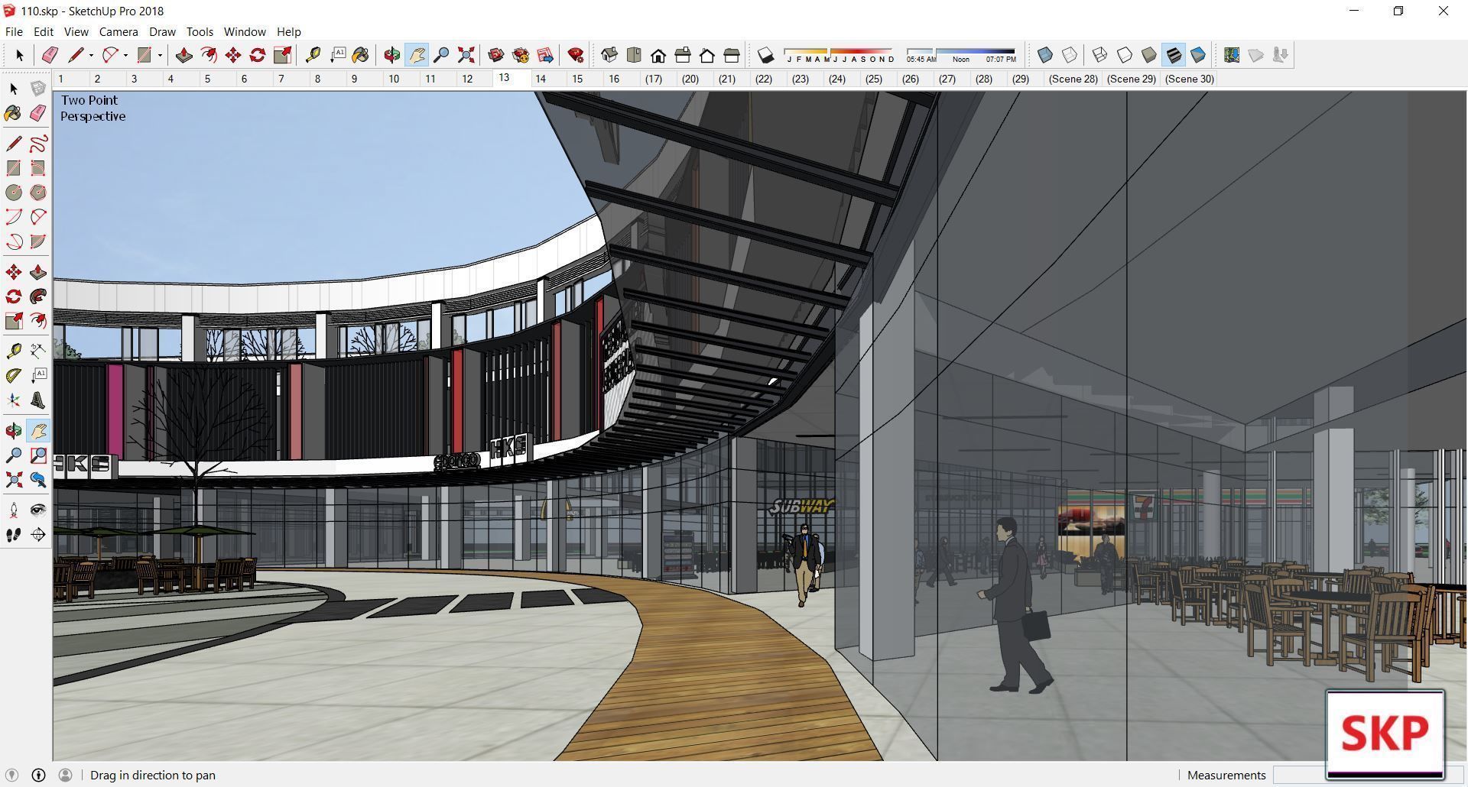Enable Monochrome face style
Image resolution: width=1468 pixels, height=787 pixels.
(x=1198, y=55)
